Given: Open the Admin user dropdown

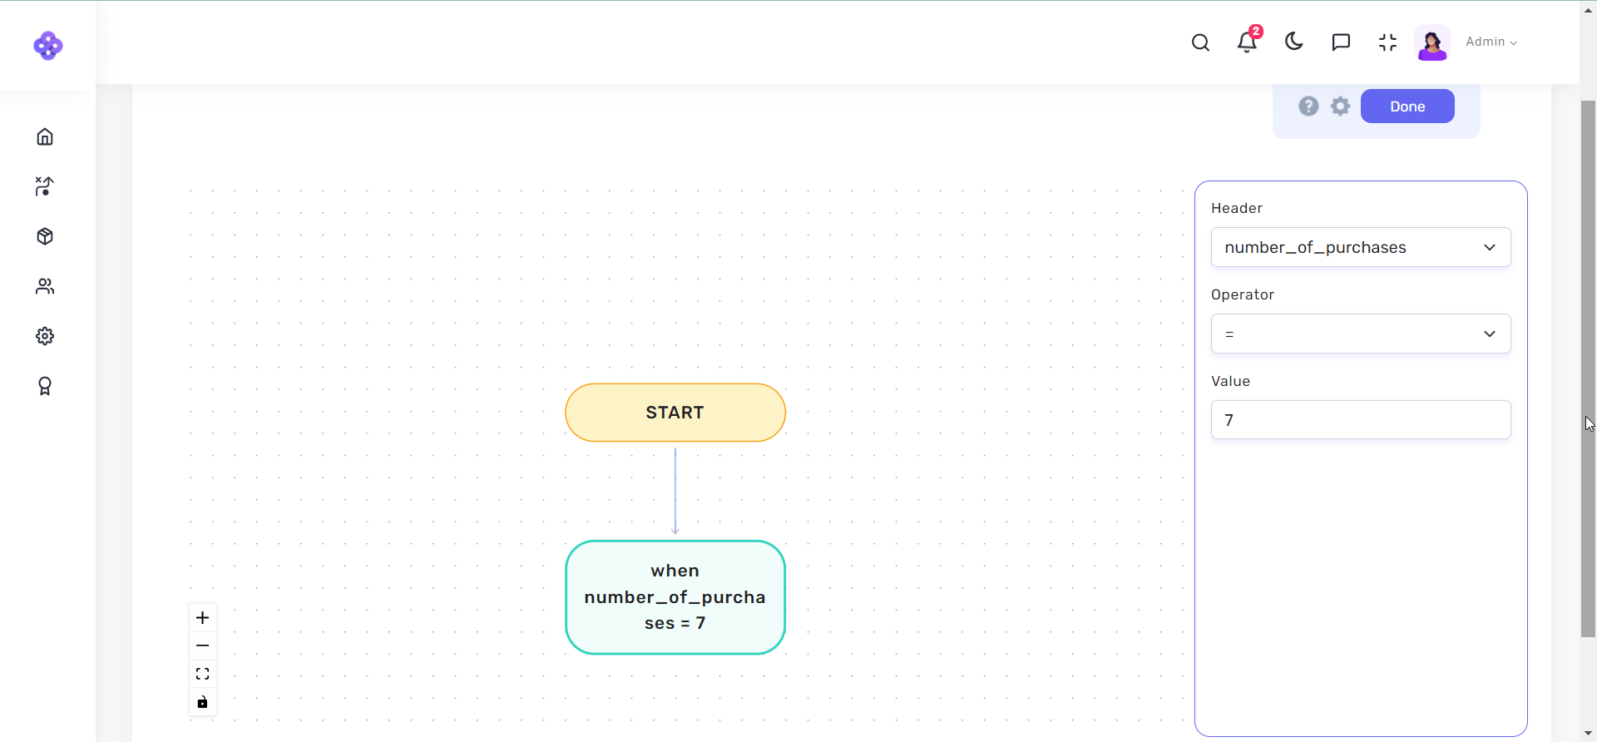Looking at the screenshot, I should pos(1490,42).
